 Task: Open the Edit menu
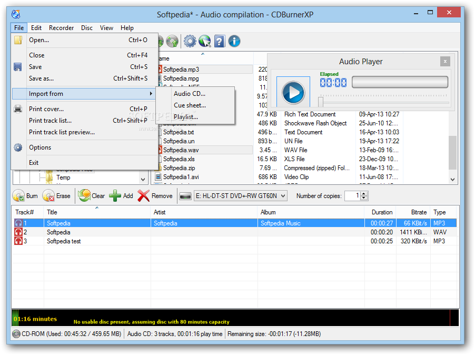pyautogui.click(x=36, y=27)
